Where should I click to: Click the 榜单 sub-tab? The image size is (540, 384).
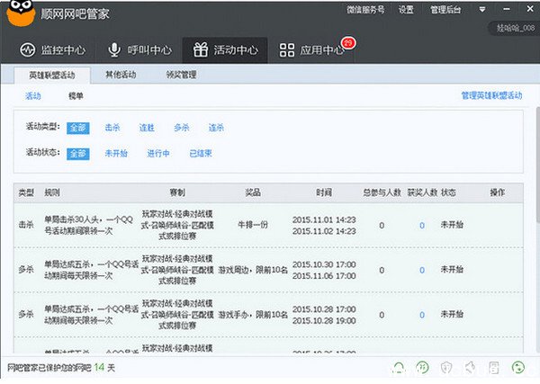tap(76, 95)
